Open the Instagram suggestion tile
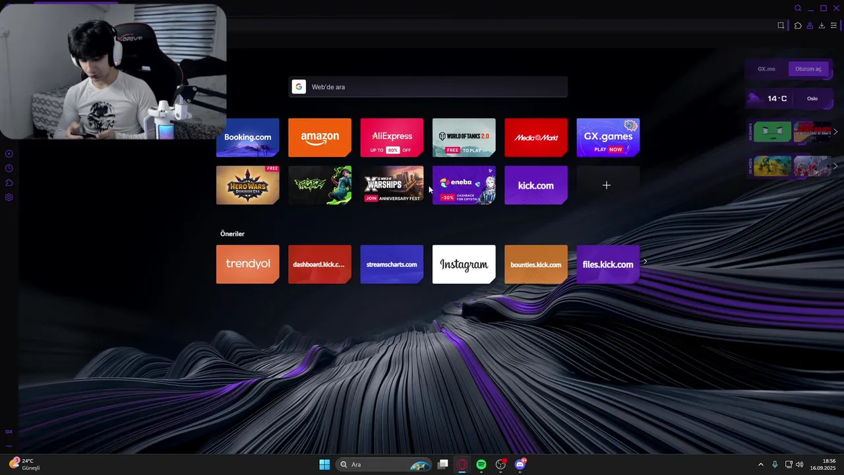This screenshot has height=475, width=844. [x=464, y=265]
